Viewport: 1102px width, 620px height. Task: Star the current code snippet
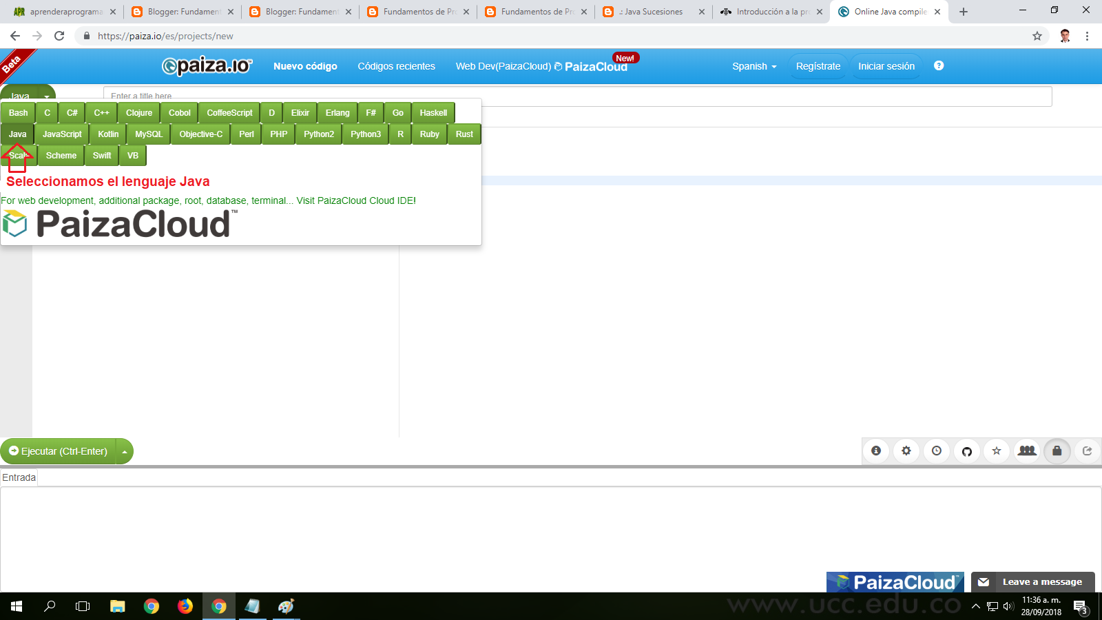pyautogui.click(x=996, y=451)
